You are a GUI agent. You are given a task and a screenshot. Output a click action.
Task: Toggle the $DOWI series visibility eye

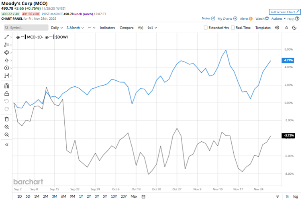tap(47, 37)
